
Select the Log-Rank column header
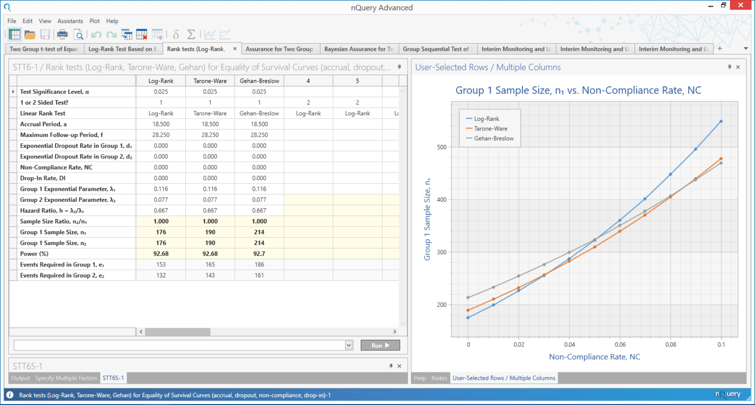(161, 81)
